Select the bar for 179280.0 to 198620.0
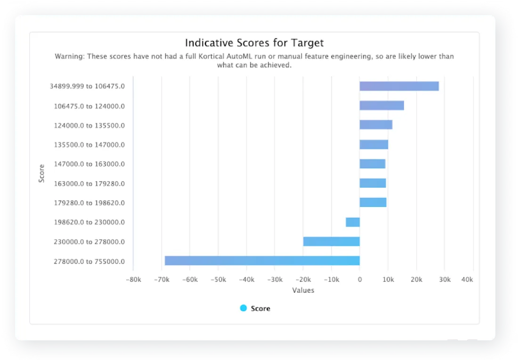This screenshot has height=363, width=518. [x=372, y=203]
